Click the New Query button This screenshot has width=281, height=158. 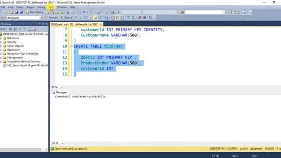tap(35, 12)
